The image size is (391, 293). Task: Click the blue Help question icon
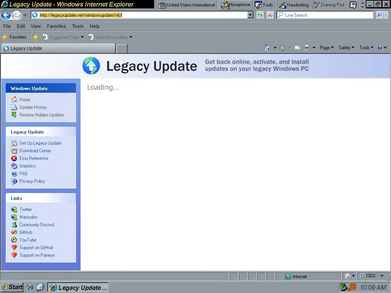380,48
